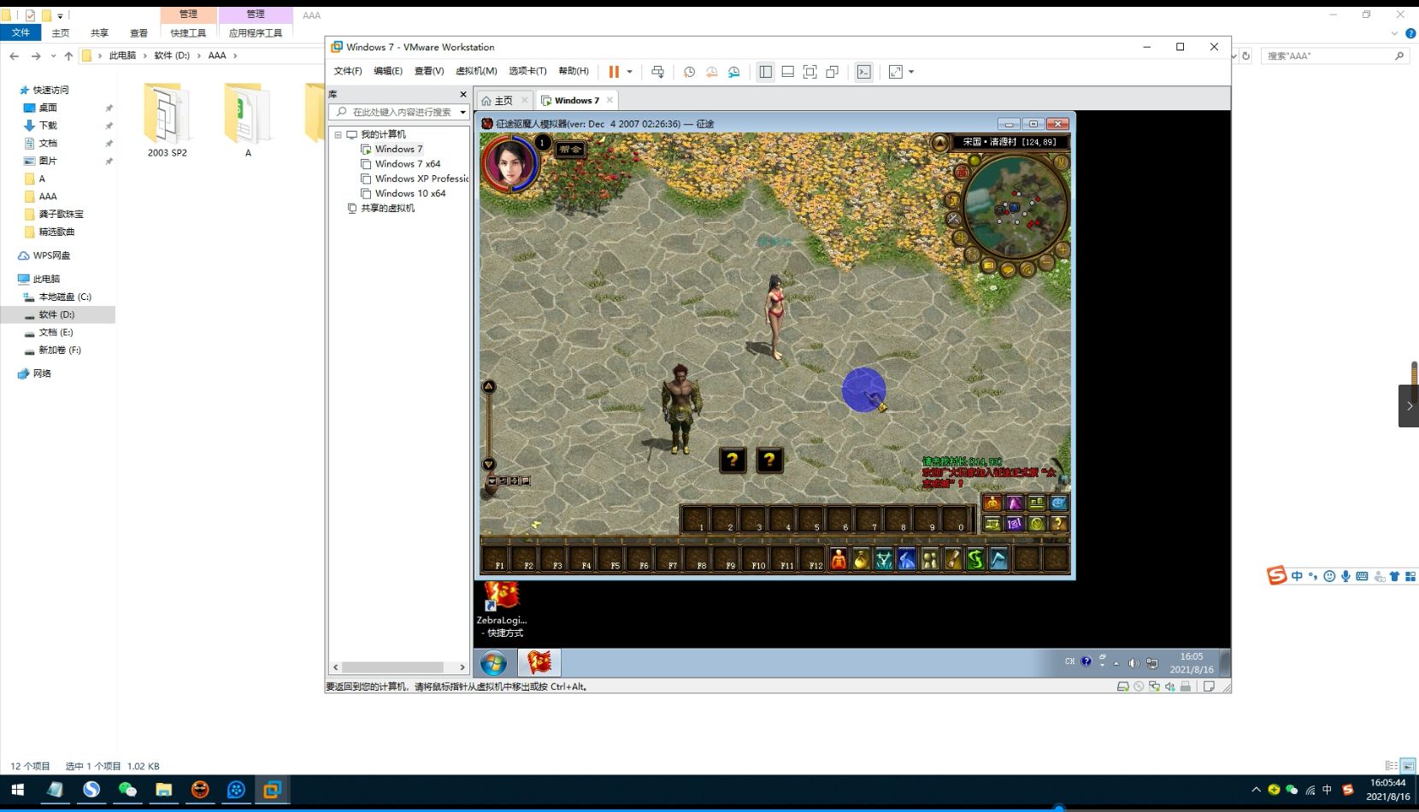Click the orange pause VM button
1419x812 pixels.
click(613, 72)
